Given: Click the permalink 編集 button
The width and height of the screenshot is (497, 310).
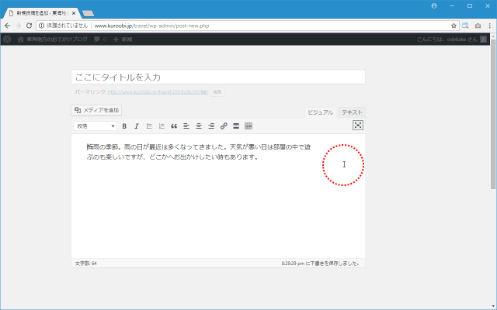Looking at the screenshot, I should tap(217, 92).
